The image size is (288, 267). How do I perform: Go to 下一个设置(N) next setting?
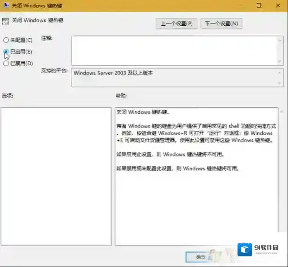coord(221,23)
